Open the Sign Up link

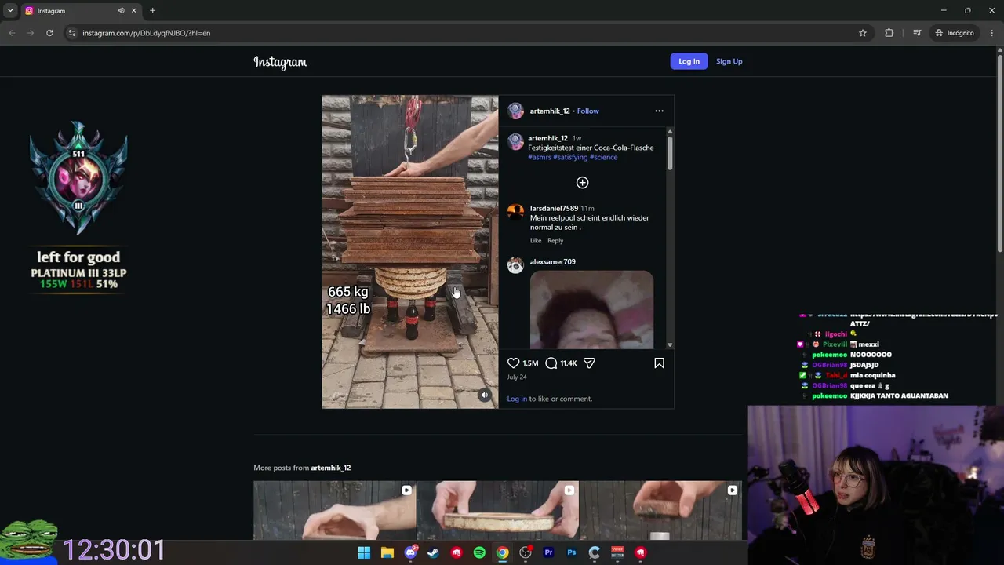tap(729, 61)
